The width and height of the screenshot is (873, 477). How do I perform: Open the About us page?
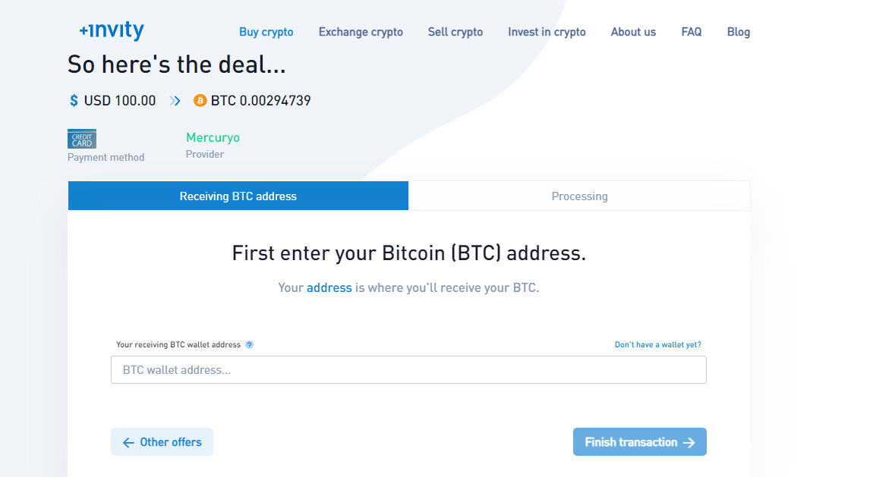click(x=634, y=33)
